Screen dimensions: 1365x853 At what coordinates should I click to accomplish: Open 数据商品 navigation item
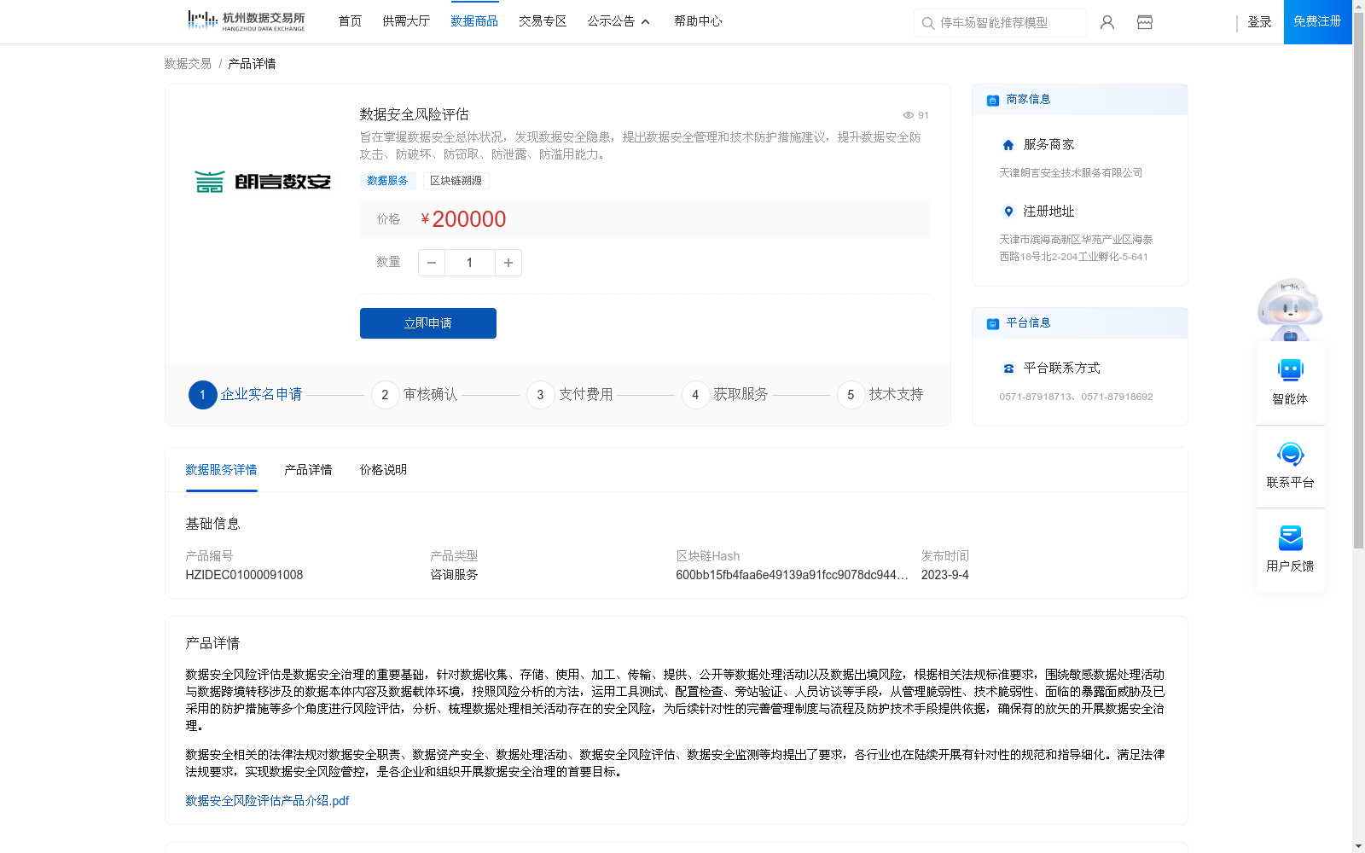pyautogui.click(x=474, y=21)
